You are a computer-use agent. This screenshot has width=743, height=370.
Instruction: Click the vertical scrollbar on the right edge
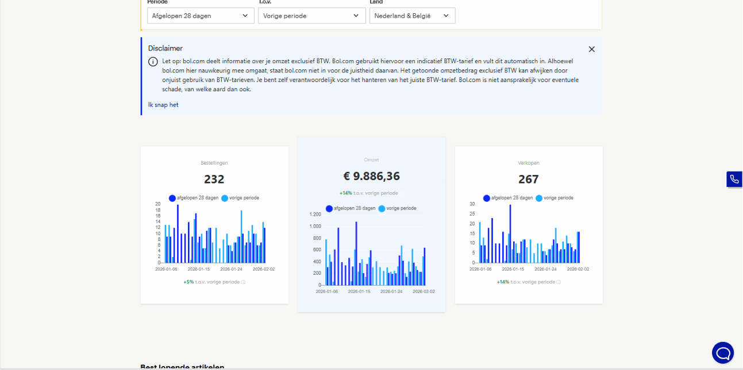pyautogui.click(x=741, y=172)
